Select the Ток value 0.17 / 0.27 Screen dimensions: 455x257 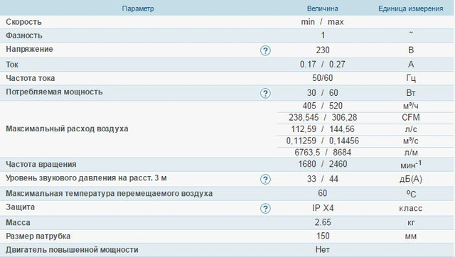click(322, 65)
